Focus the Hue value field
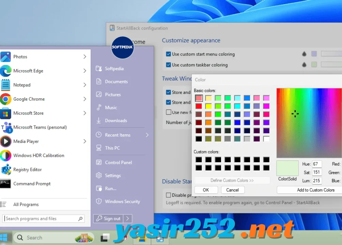The width and height of the screenshot is (342, 245). [317, 164]
